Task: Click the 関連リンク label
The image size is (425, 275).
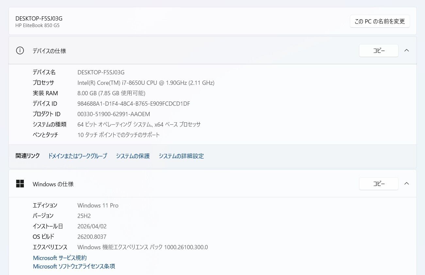Action: (28, 156)
